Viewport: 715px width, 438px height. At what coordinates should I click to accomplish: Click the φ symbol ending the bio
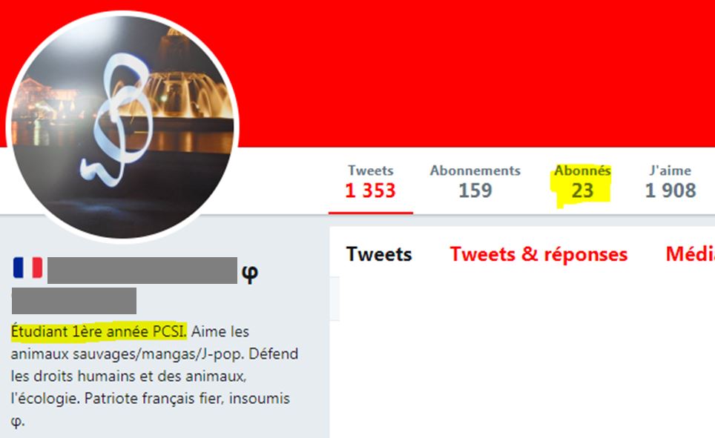pyautogui.click(x=17, y=421)
